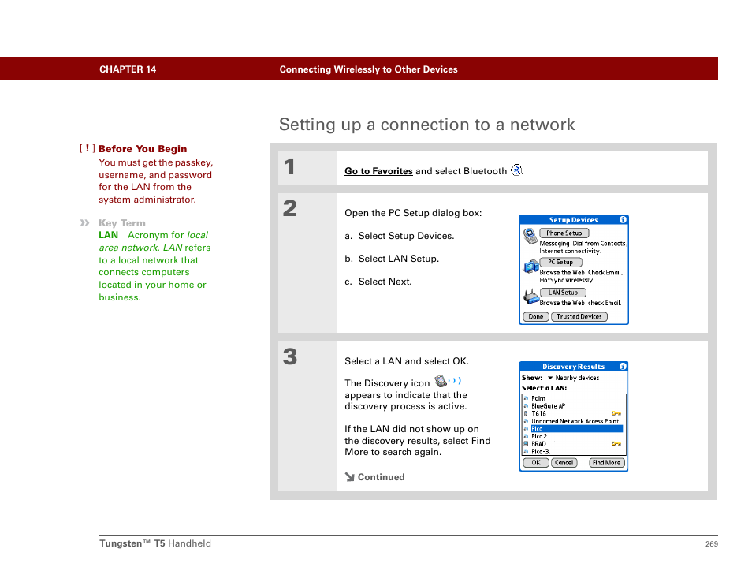Click Done in Setup Devices dialog
The height and width of the screenshot is (582, 752).
[x=536, y=317]
